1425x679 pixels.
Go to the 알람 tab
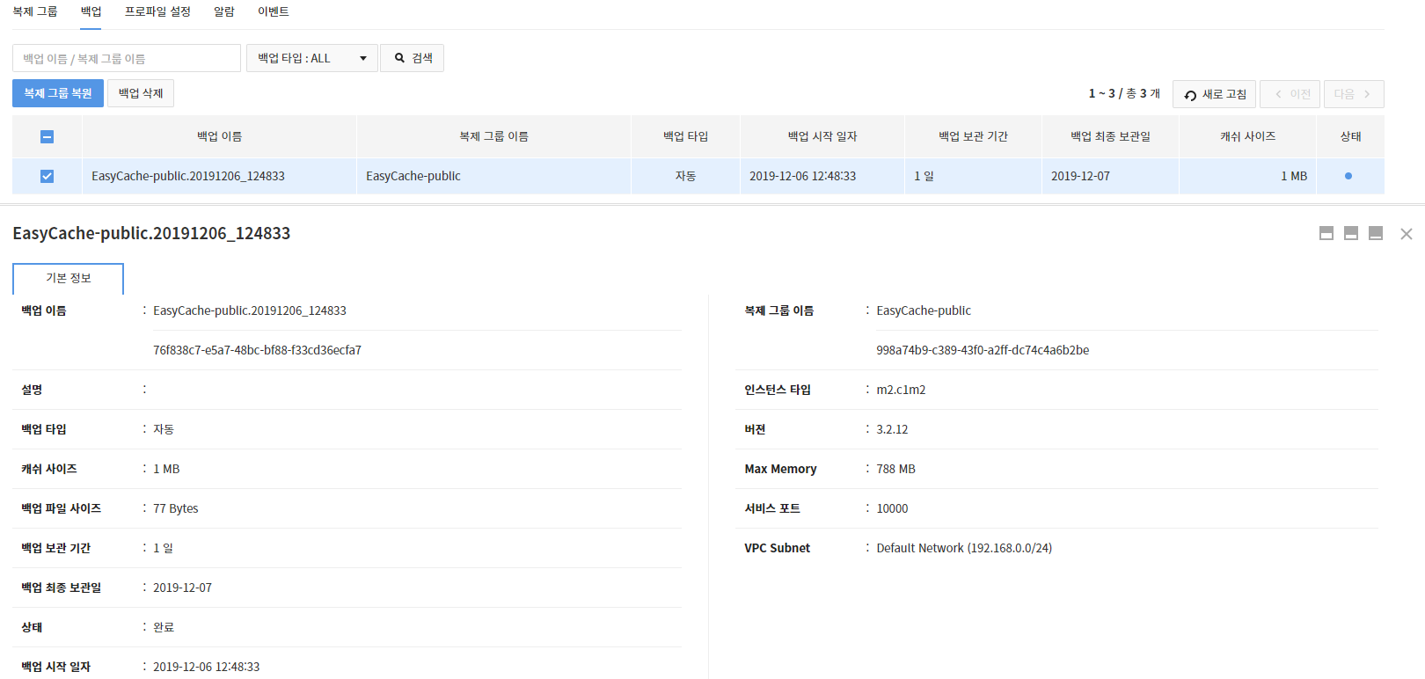[224, 11]
